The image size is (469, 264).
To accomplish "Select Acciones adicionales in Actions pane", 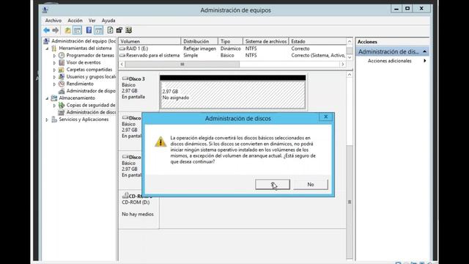I will click(389, 61).
